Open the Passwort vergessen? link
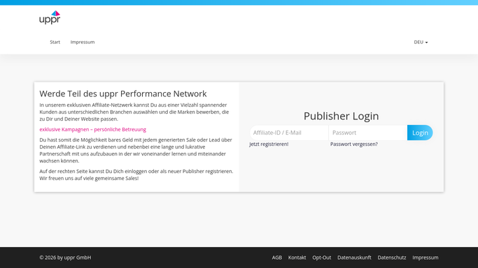Viewport: 478px width, 268px height. pyautogui.click(x=354, y=144)
